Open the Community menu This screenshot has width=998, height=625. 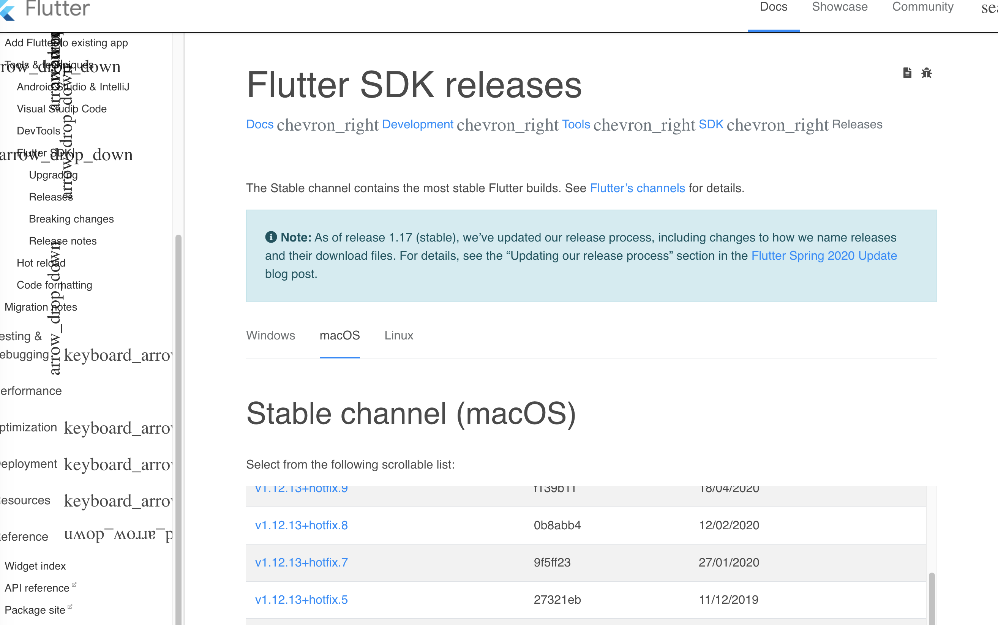coord(923,6)
